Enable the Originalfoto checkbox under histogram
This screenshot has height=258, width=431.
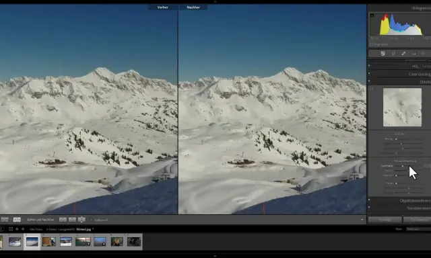tap(372, 44)
